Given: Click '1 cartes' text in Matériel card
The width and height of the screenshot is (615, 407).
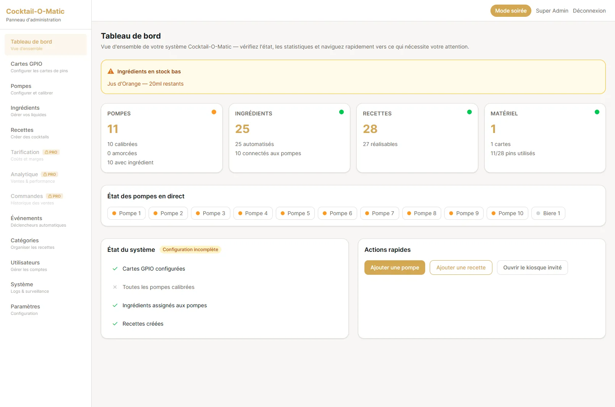Looking at the screenshot, I should pyautogui.click(x=500, y=144).
